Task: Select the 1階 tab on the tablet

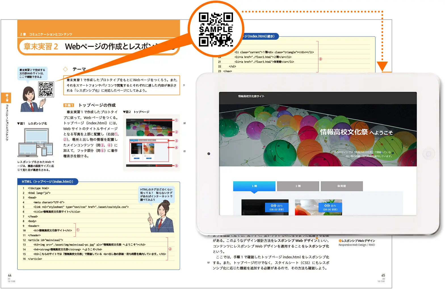Action: pyautogui.click(x=254, y=186)
